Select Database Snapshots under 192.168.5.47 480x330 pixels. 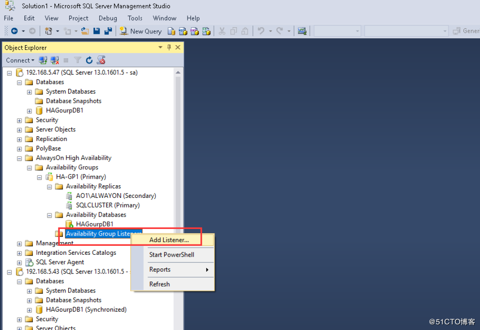pyautogui.click(x=73, y=101)
